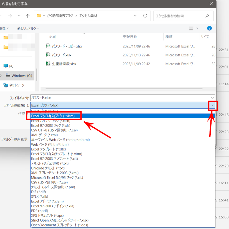The image size is (229, 229).
Task: Click フォルダーの非表示 to hide folders
Action: click(x=14, y=139)
